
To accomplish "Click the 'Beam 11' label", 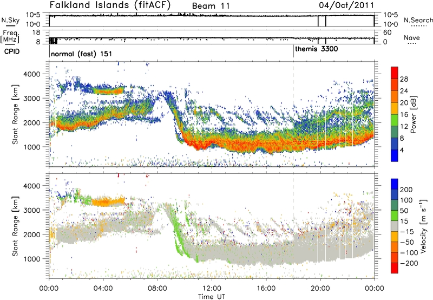I will [x=211, y=6].
